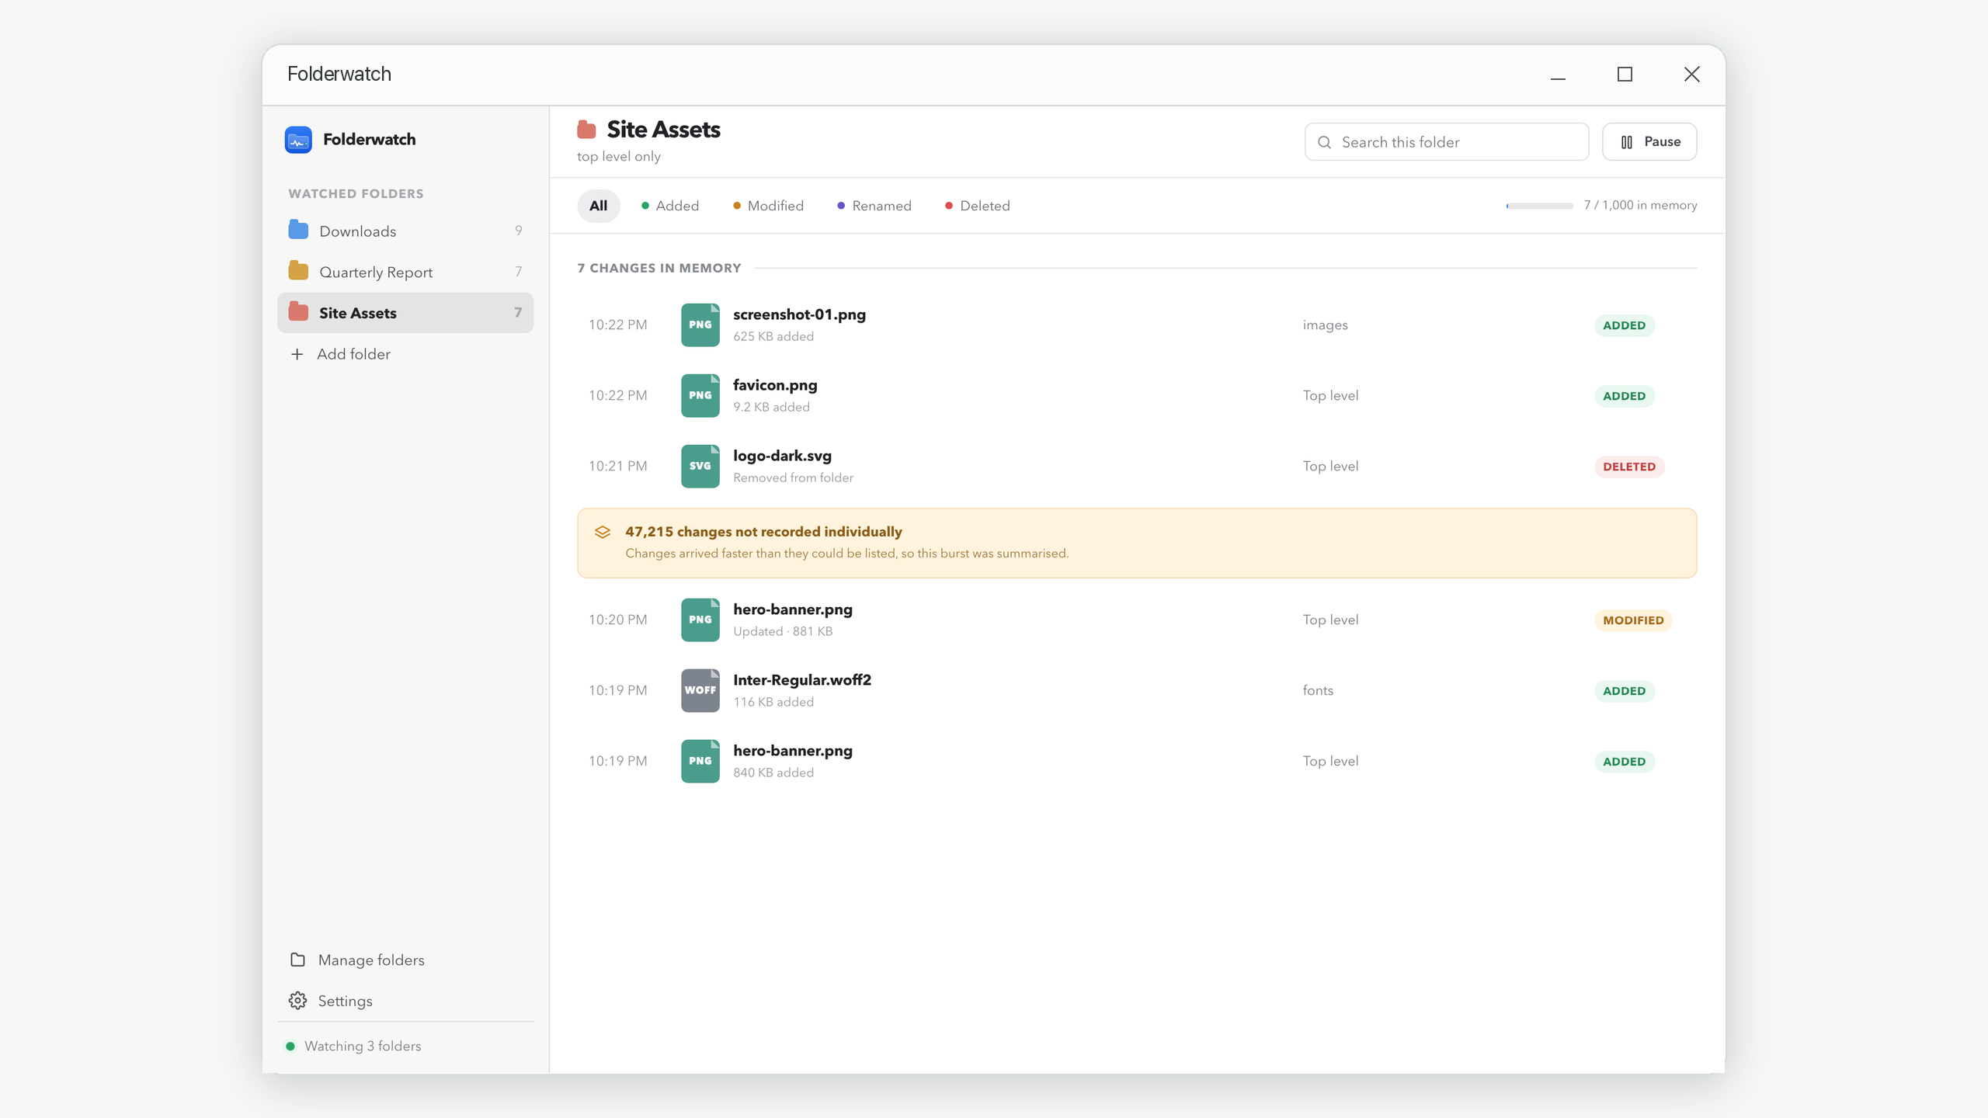Open Manage folders
This screenshot has width=1988, height=1118.
tap(405, 960)
